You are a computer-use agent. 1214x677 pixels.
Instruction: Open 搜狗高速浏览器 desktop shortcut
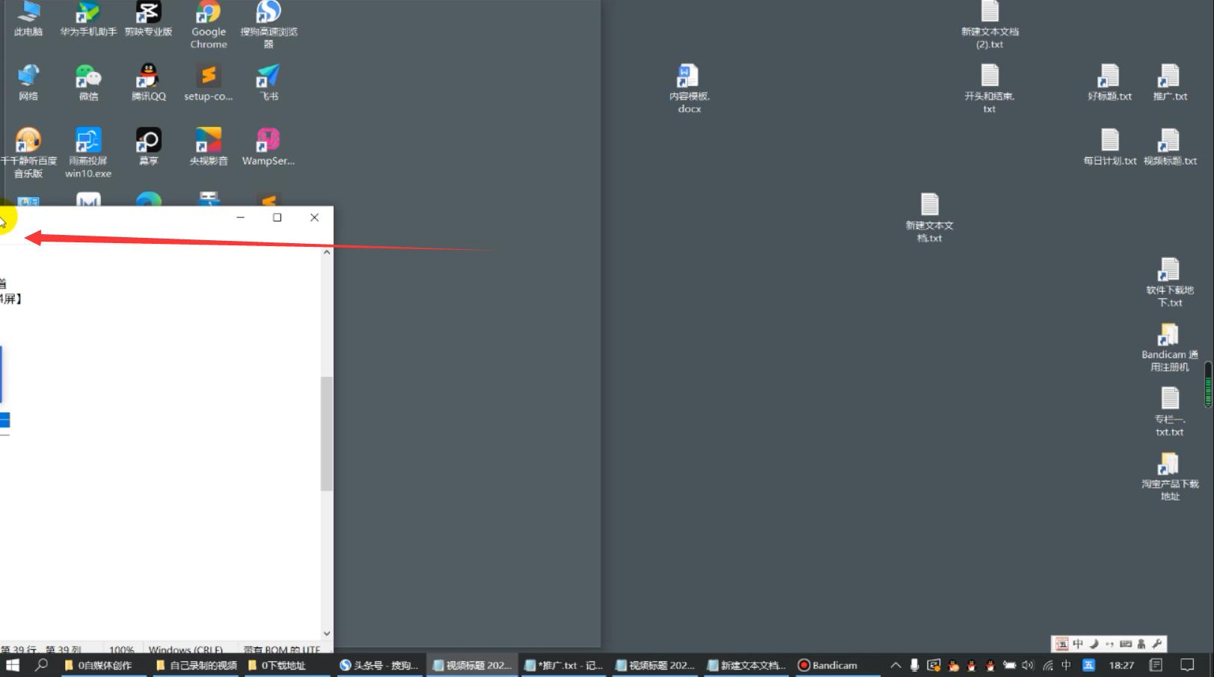point(269,25)
